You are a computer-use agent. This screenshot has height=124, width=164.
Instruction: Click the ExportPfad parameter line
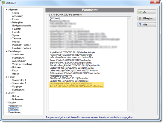point(71,63)
